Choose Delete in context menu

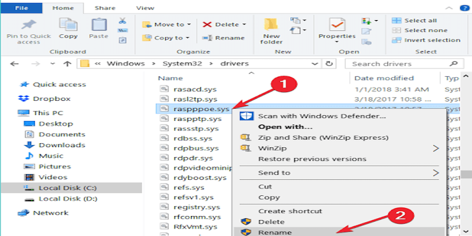coord(271,222)
